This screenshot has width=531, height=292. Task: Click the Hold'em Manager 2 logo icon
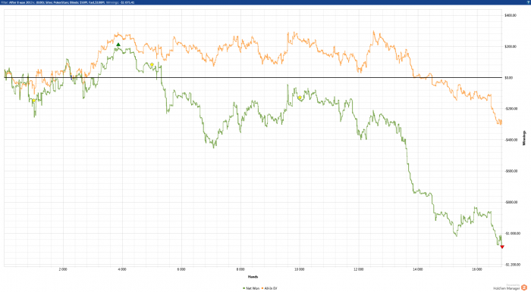(x=524, y=287)
